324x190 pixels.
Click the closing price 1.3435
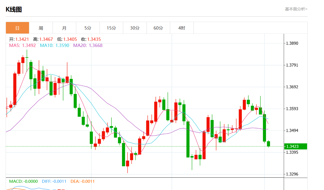94,39
